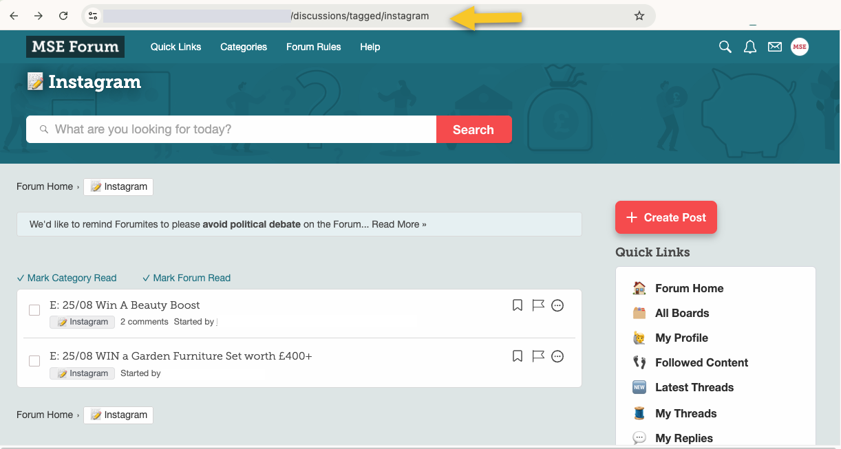Viewport: 841px width, 449px height.
Task: Focus the 'What are you looking for' search field
Action: click(234, 129)
